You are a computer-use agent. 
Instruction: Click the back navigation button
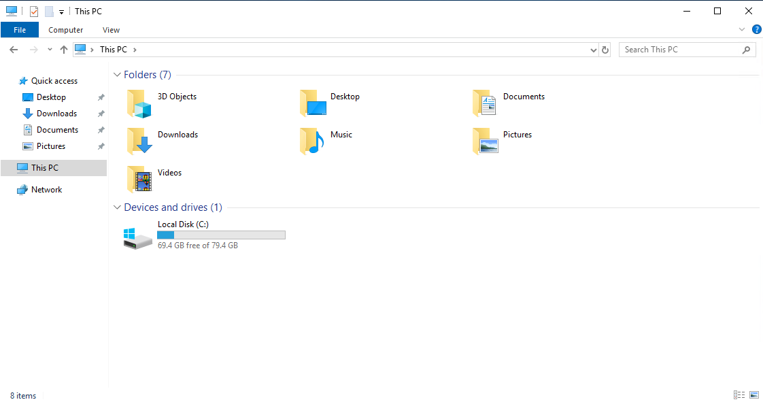(13, 49)
